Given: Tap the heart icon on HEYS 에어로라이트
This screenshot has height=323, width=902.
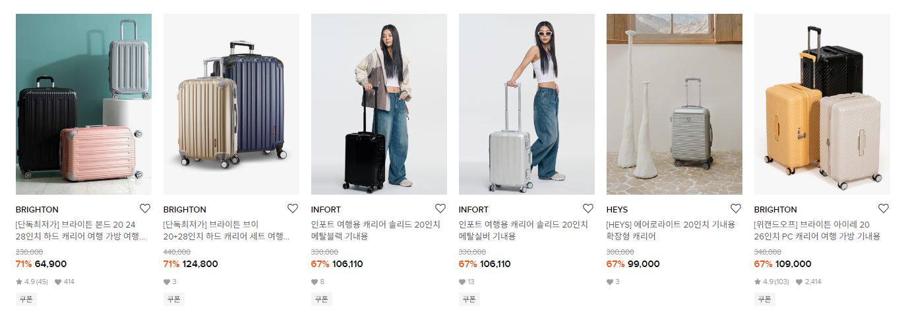Looking at the screenshot, I should pos(736,209).
